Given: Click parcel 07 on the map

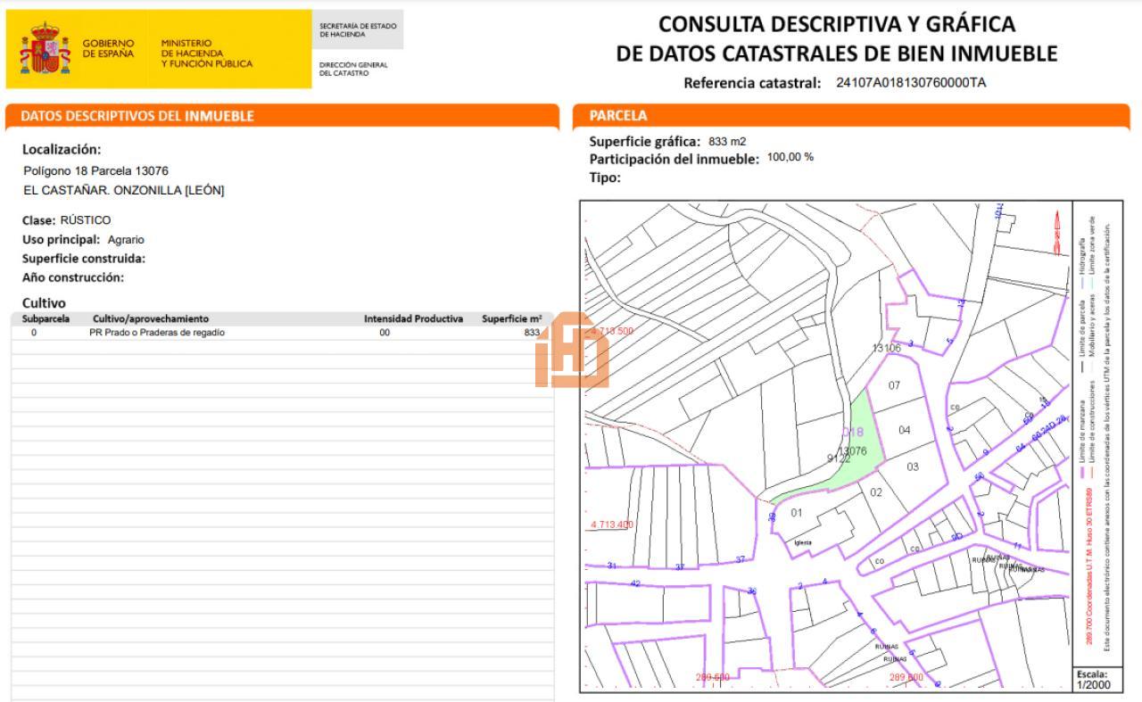Looking at the screenshot, I should 894,385.
